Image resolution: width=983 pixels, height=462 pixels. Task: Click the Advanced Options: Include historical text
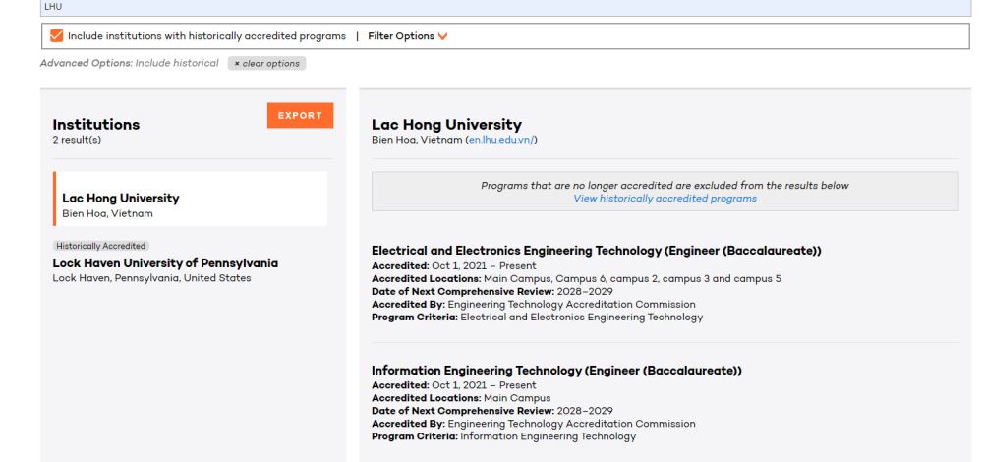pyautogui.click(x=129, y=63)
